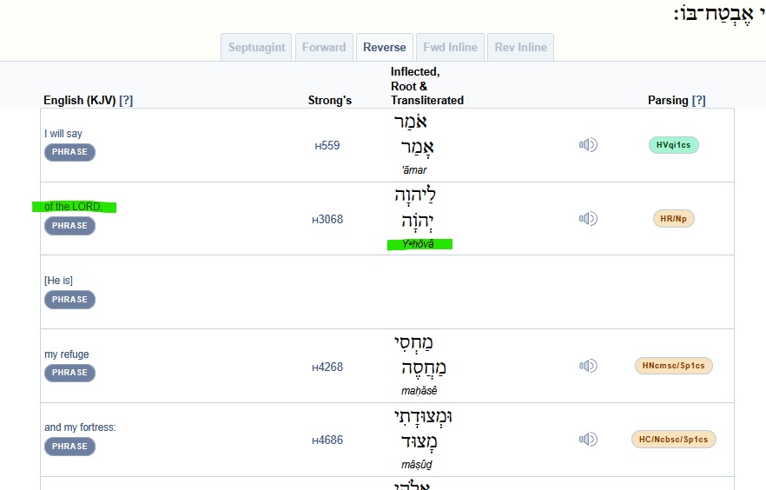Image resolution: width=766 pixels, height=490 pixels.
Task: Click the 'Inflected, Root & Transliterated' header
Action: (x=427, y=86)
